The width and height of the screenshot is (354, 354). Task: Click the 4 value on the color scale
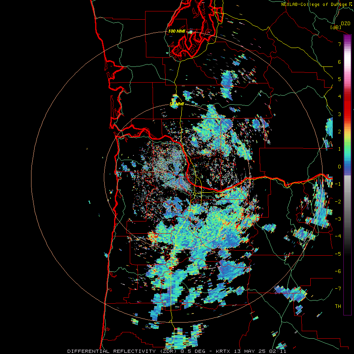click(x=339, y=97)
